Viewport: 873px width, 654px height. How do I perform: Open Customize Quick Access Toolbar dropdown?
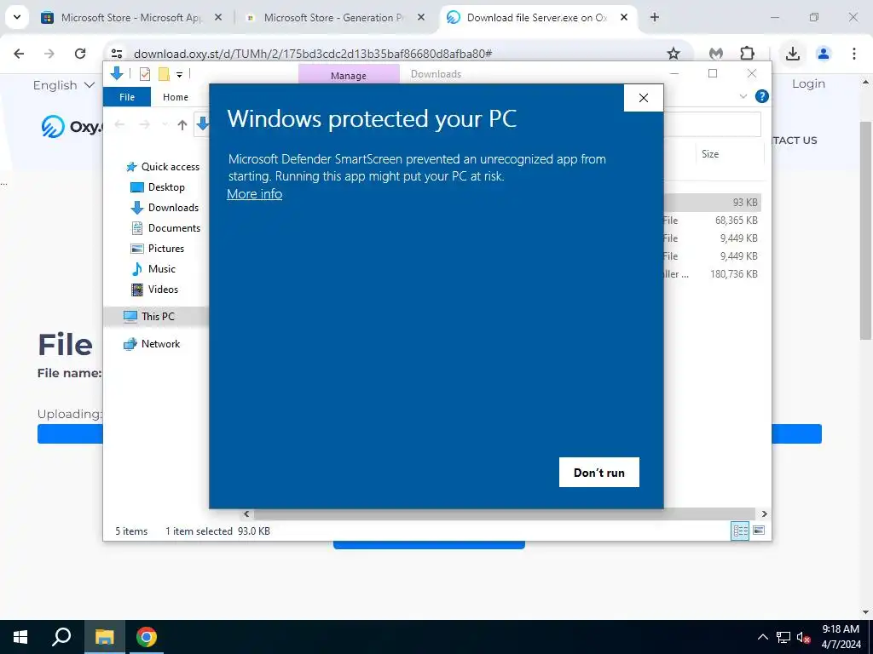click(x=179, y=74)
